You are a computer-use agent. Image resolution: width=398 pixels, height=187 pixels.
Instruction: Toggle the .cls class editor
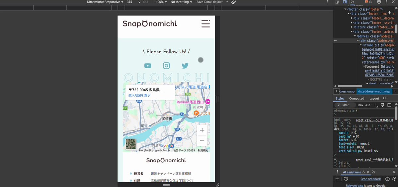pos(367,105)
